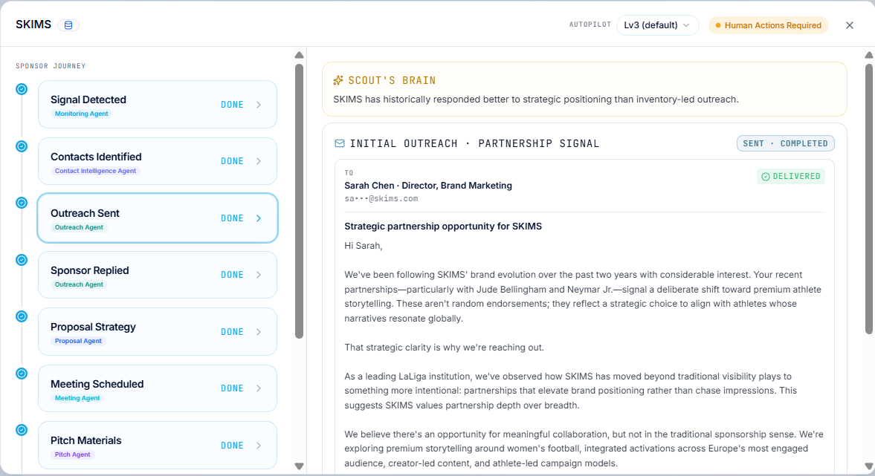This screenshot has height=476, width=875.
Task: Click the email panel scroll down arrow
Action: click(869, 466)
